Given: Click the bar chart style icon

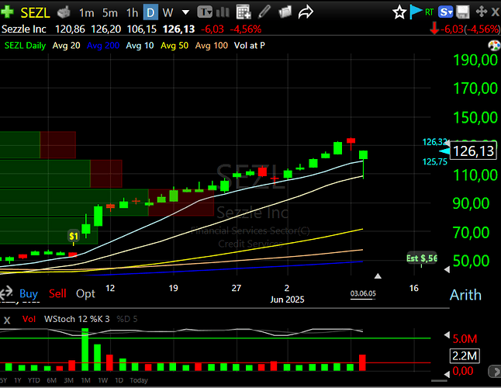Looking at the screenshot, I should 223,12.
